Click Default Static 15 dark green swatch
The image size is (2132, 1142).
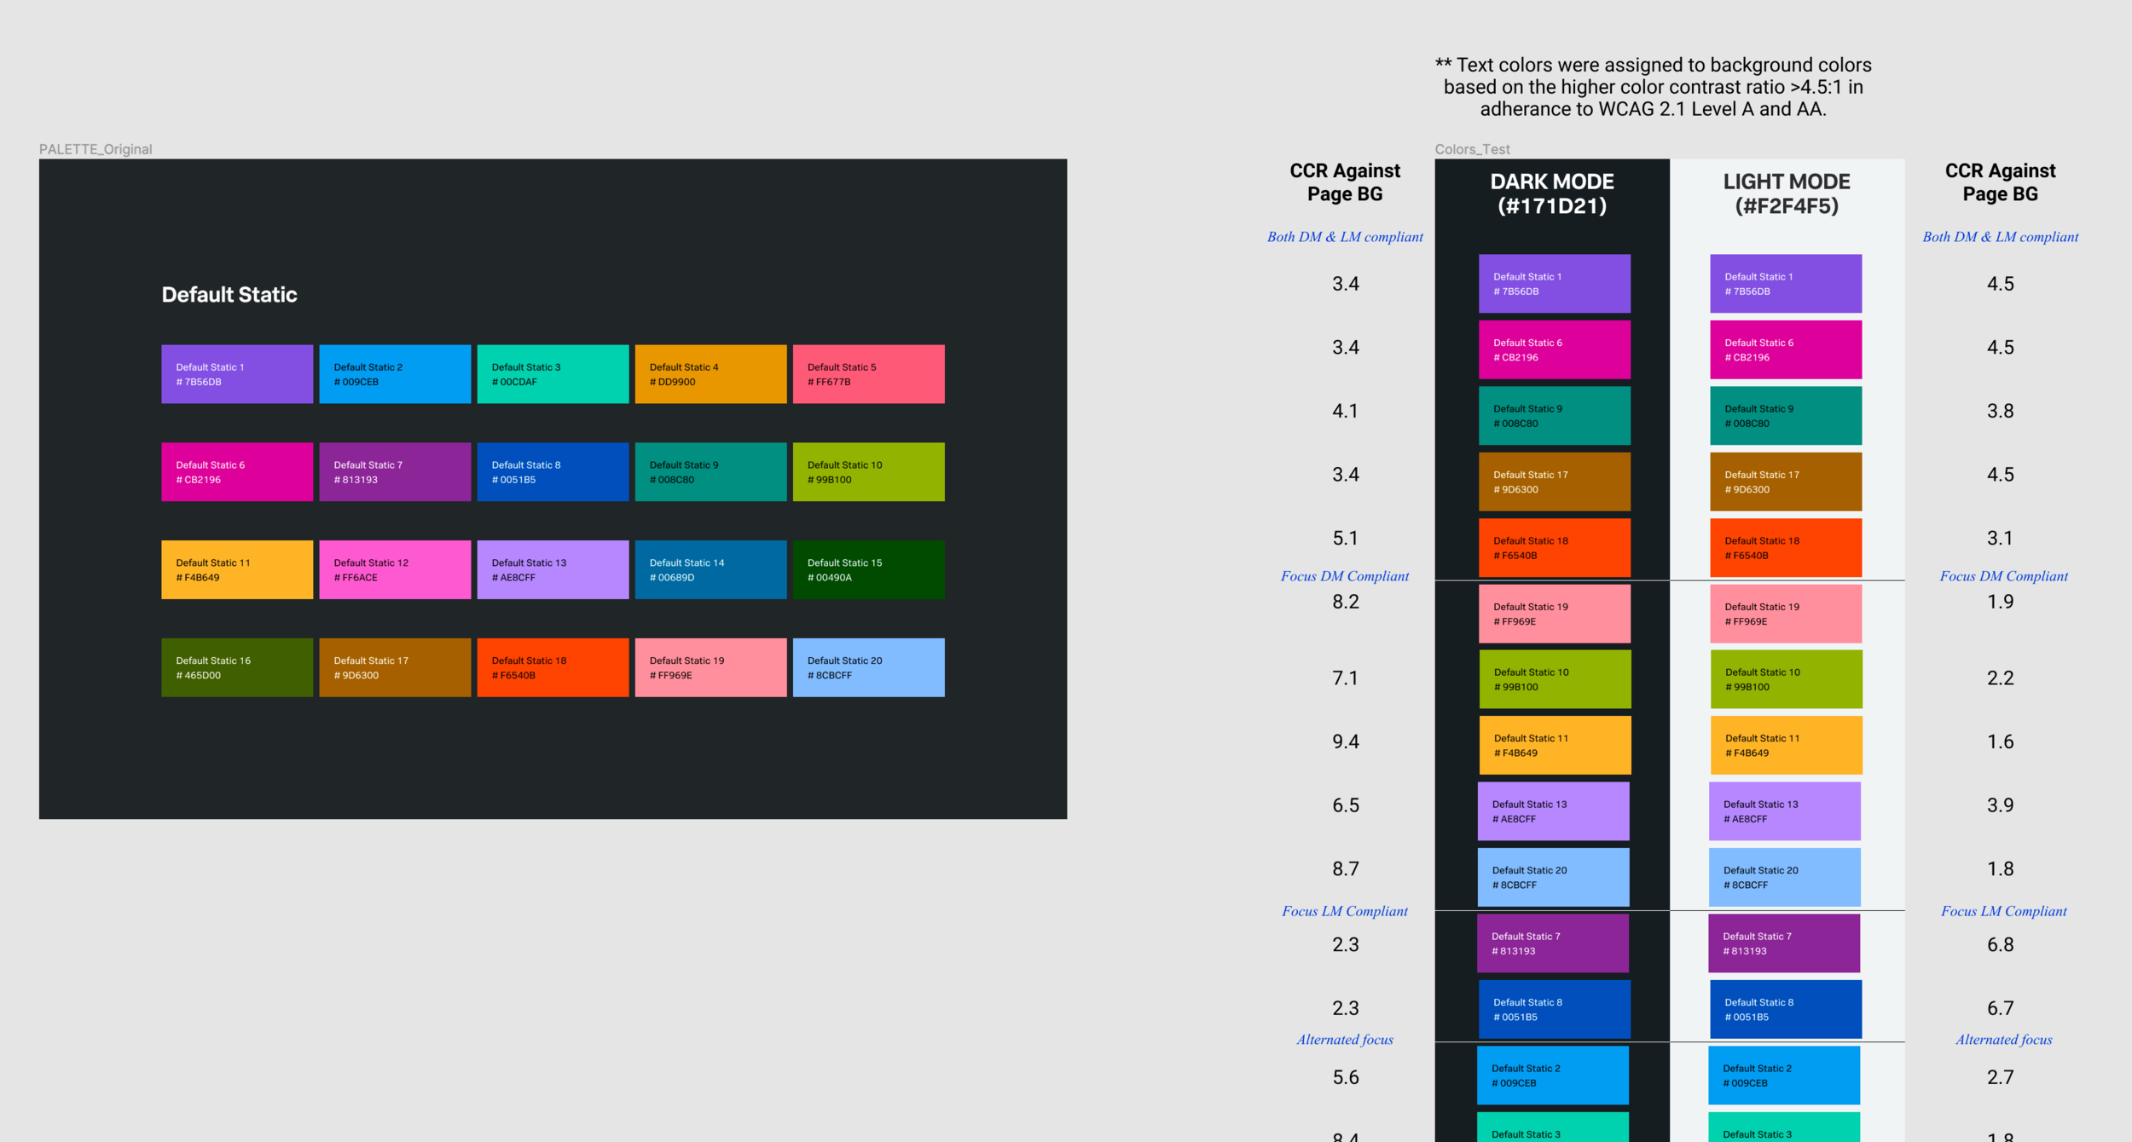pyautogui.click(x=868, y=569)
